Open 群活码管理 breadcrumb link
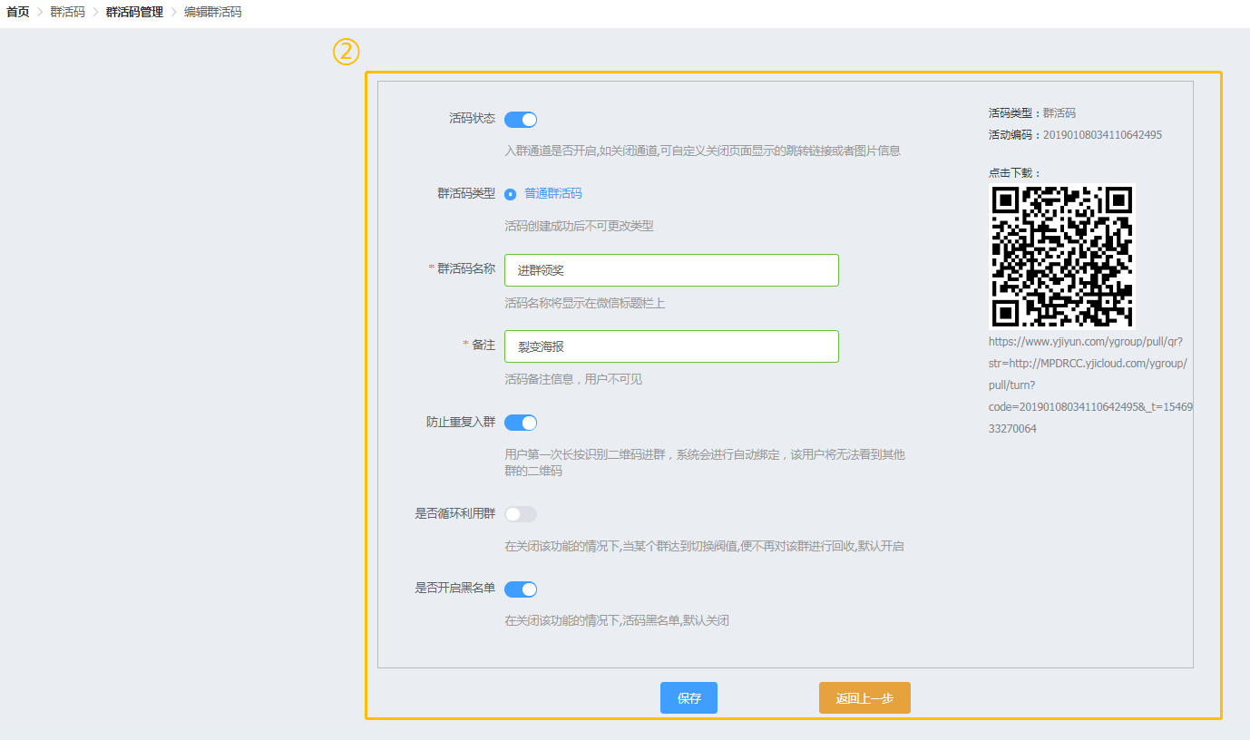The image size is (1250, 740). click(135, 13)
